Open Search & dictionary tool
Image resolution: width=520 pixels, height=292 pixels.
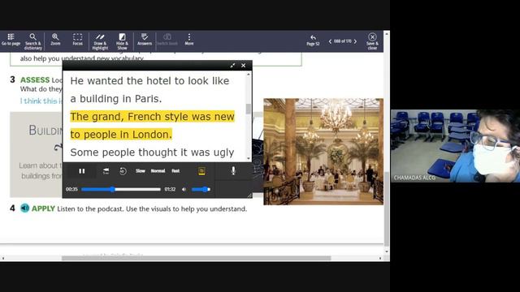[x=32, y=41]
